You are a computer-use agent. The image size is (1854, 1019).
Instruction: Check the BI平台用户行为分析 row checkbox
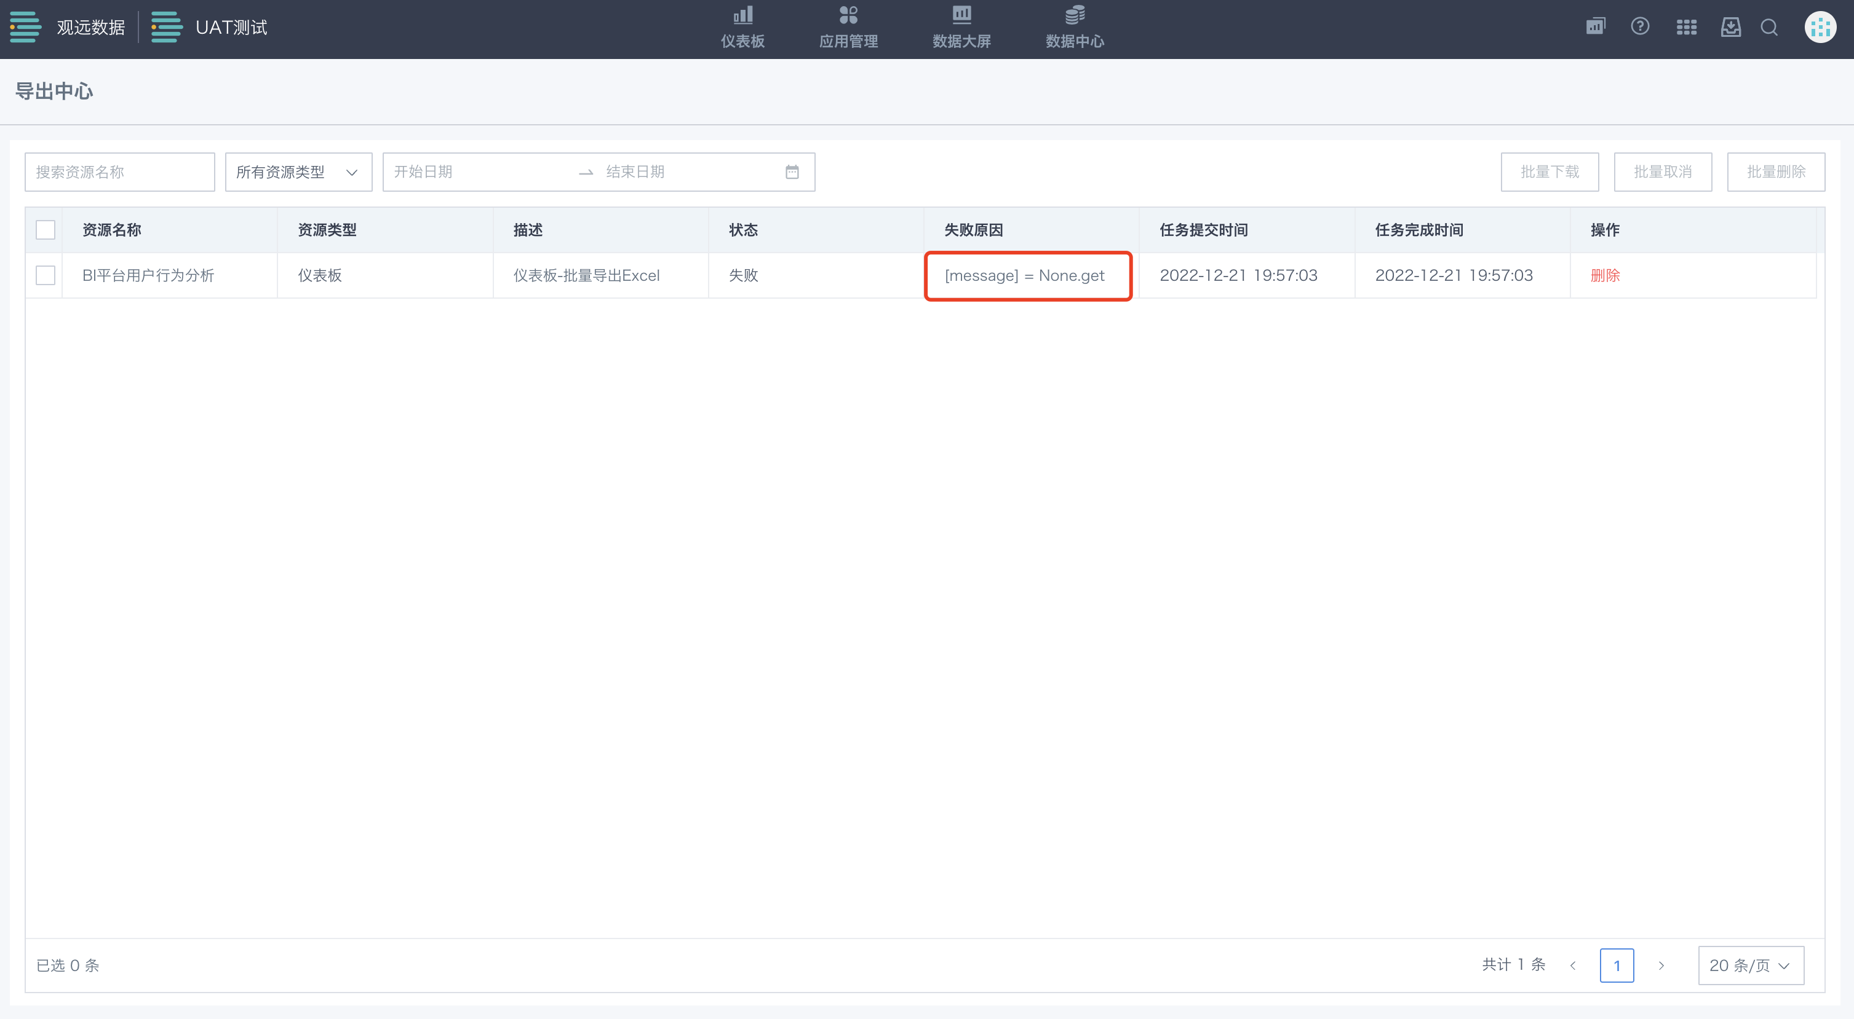click(46, 275)
